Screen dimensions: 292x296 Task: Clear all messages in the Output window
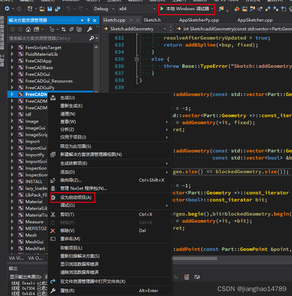[x=186, y=277]
